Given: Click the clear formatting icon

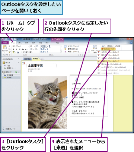Looking at the screenshot, I should tap(37, 46).
